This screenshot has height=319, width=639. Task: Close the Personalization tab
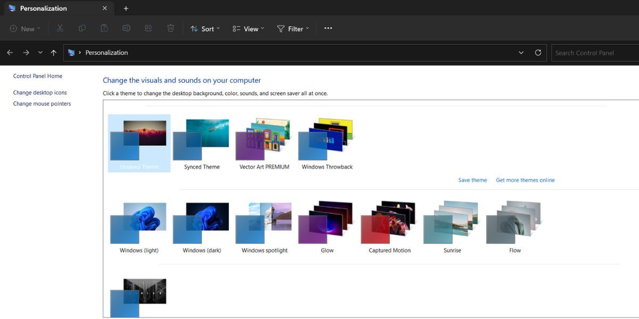pyautogui.click(x=105, y=9)
